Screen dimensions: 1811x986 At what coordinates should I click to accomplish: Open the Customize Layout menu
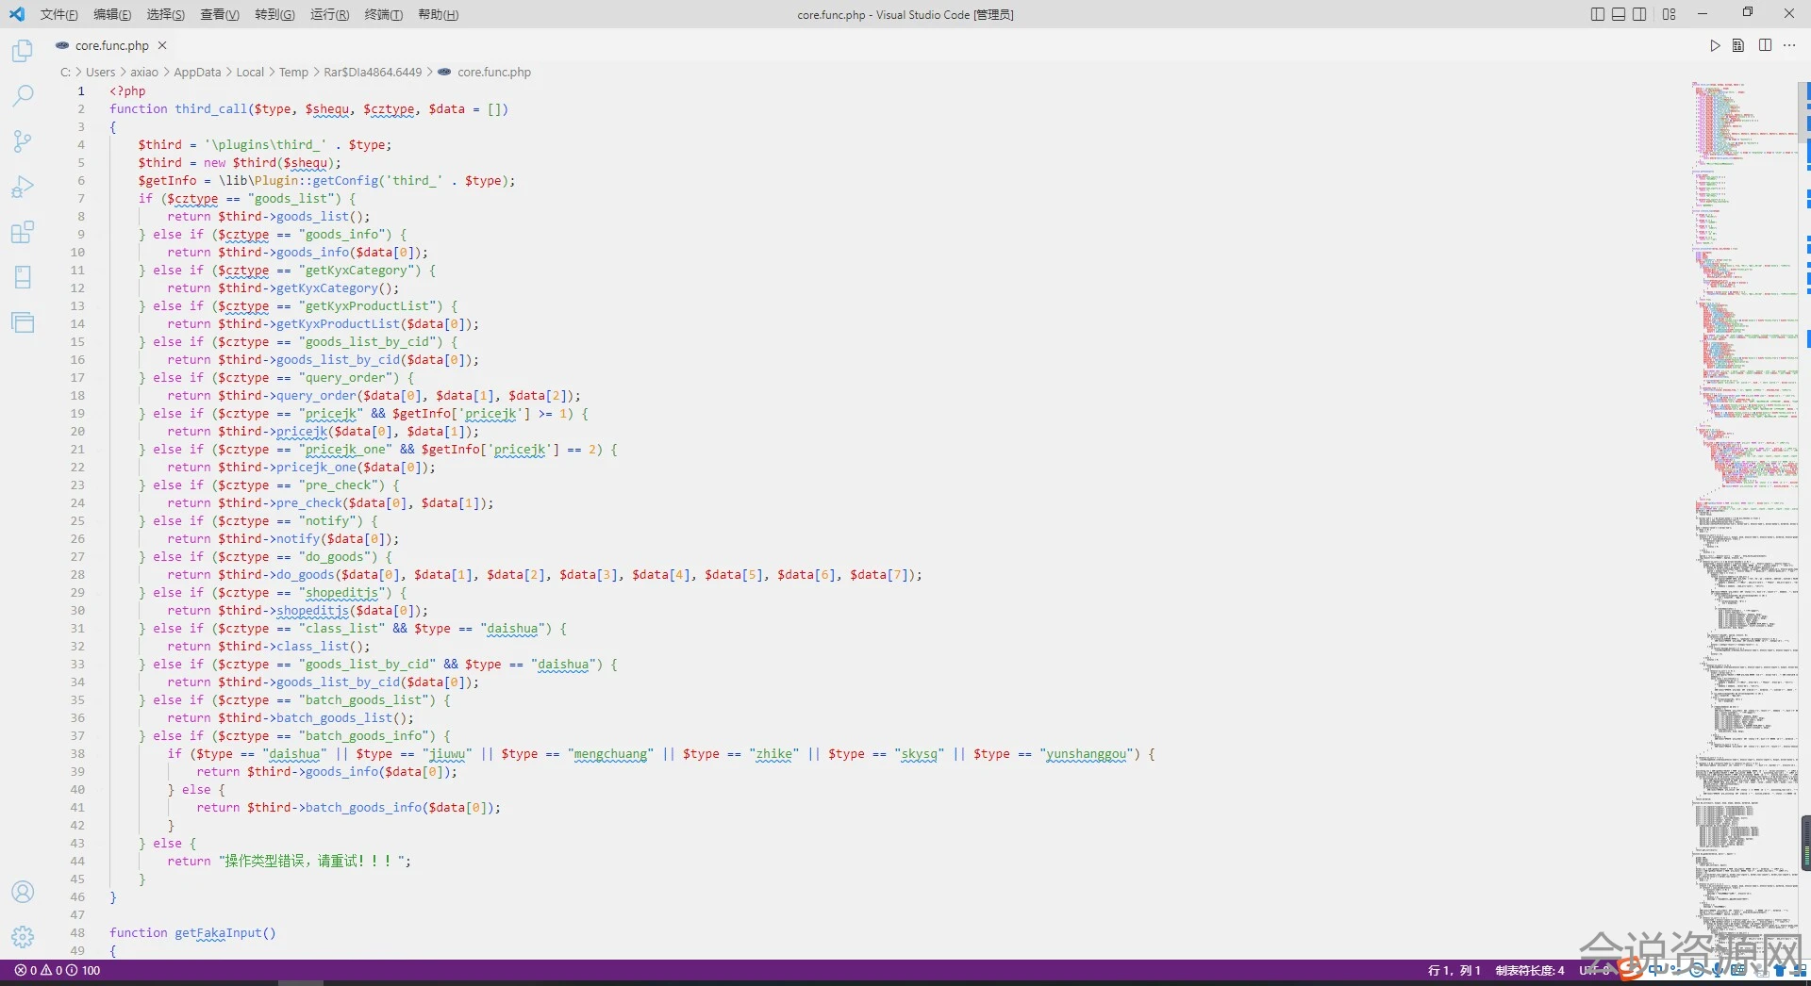tap(1670, 14)
